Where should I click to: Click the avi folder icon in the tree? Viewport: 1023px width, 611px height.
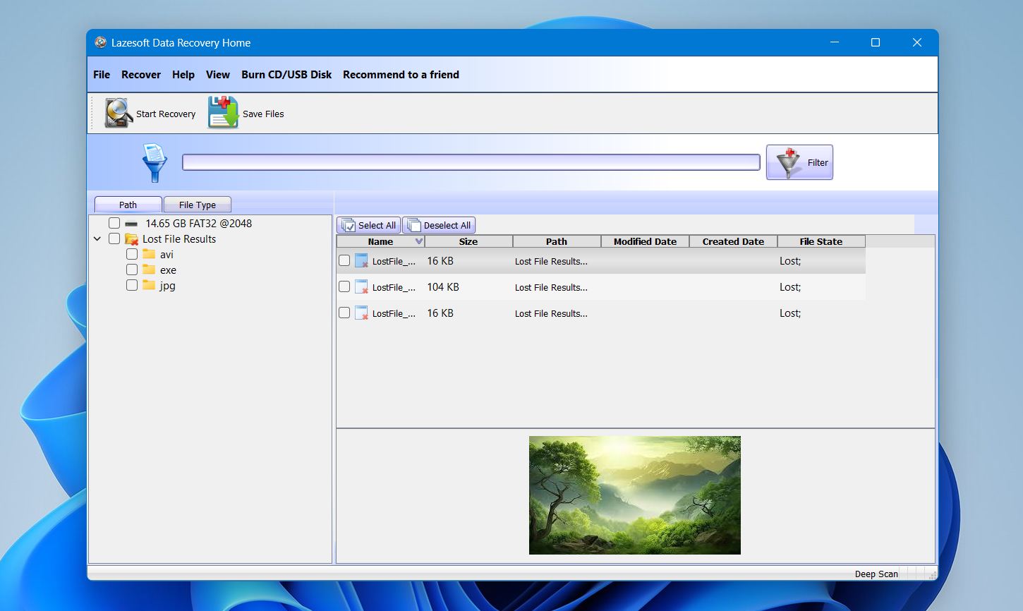point(149,254)
